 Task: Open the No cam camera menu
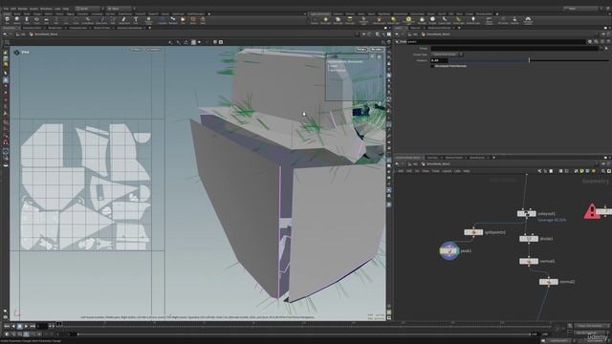(x=376, y=50)
